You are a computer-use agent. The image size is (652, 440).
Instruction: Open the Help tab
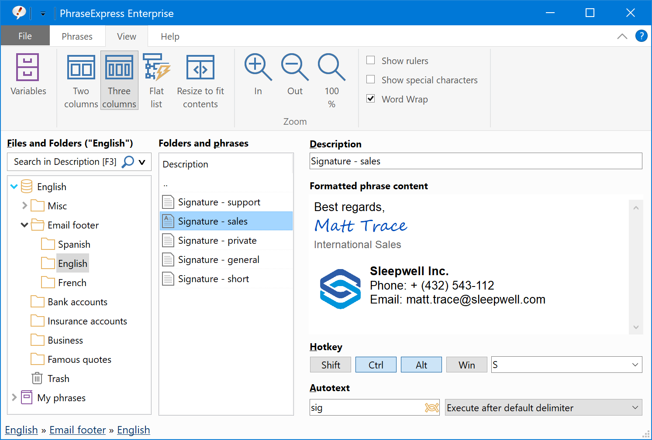[170, 36]
